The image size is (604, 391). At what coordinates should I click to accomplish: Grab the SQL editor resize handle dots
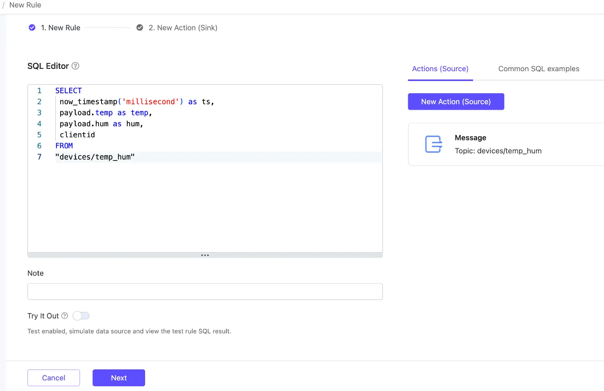click(205, 255)
